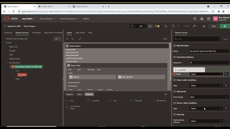Go up to Application 2869 with the arrow icon

coord(5,26)
